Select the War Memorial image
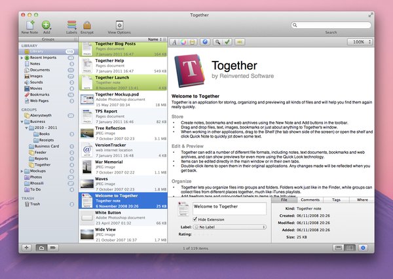This screenshot has height=279, width=393. [123, 167]
